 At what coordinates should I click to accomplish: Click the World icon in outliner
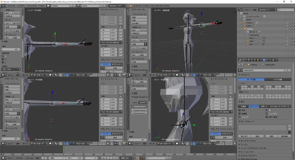(x=244, y=20)
